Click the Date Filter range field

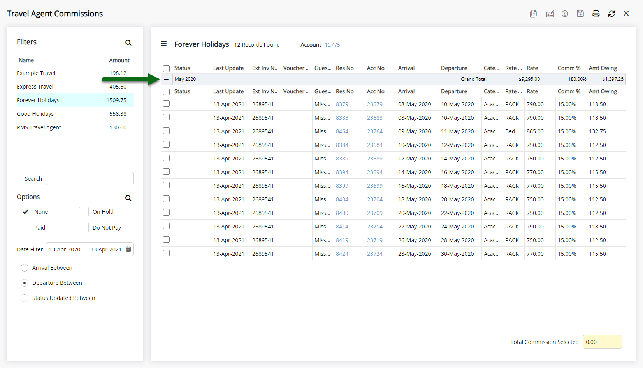click(90, 249)
